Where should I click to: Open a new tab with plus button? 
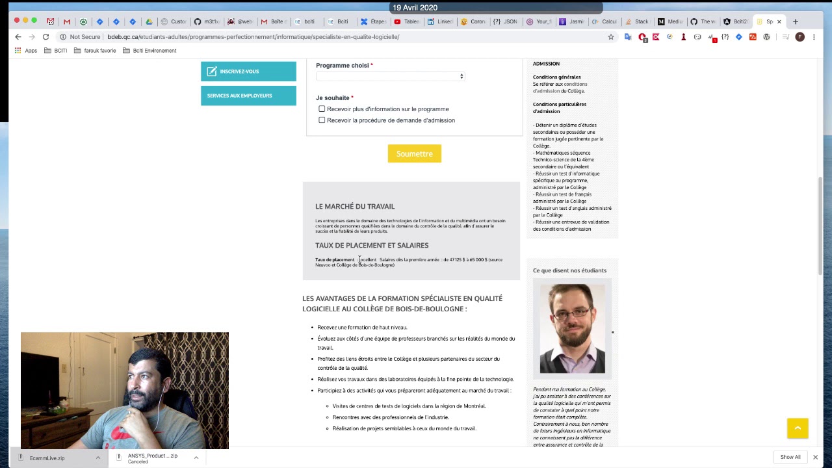tap(795, 21)
